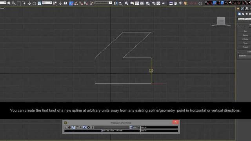Activate the Select and Scale tool
The width and height of the screenshot is (251, 141).
tap(39, 3)
